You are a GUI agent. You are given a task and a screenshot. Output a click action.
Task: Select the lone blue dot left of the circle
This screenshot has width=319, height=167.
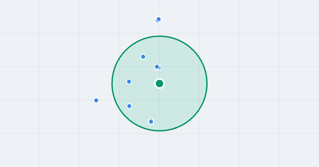click(x=96, y=100)
